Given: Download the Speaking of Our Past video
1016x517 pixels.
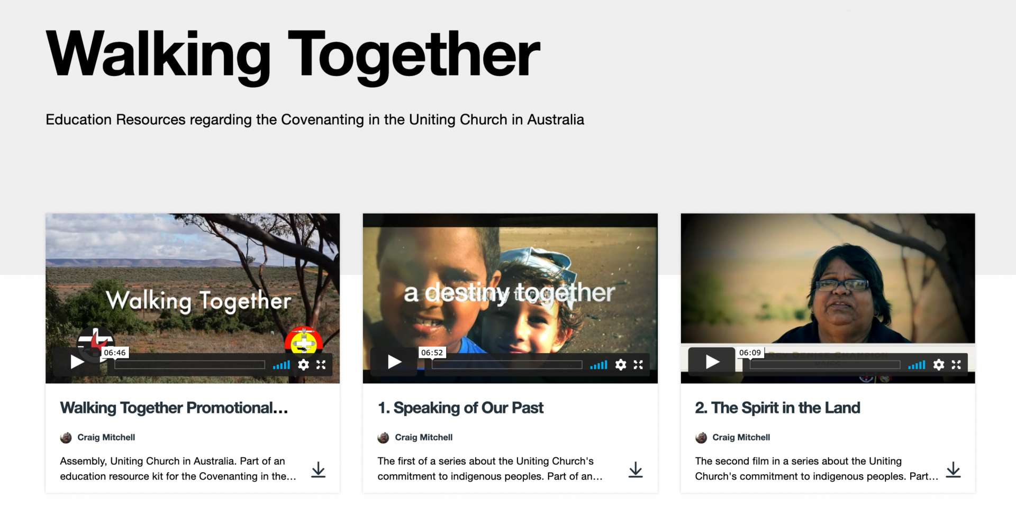Looking at the screenshot, I should [x=636, y=469].
